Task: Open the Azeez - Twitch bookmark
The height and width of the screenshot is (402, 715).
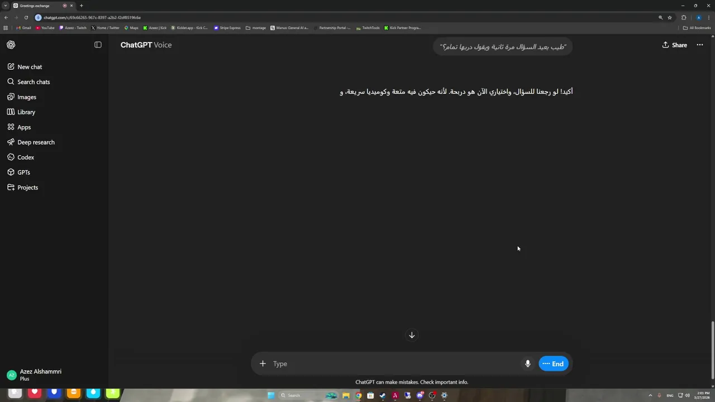Action: point(73,28)
